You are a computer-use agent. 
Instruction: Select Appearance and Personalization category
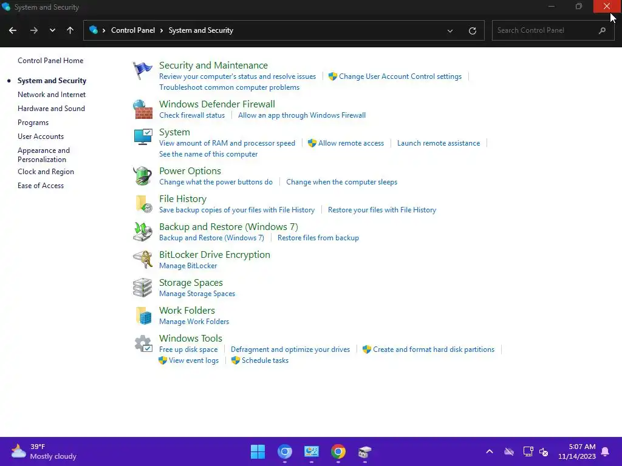(x=44, y=155)
